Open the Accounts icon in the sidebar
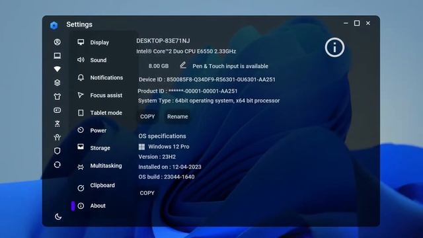This screenshot has height=238, width=423. pyautogui.click(x=58, y=42)
